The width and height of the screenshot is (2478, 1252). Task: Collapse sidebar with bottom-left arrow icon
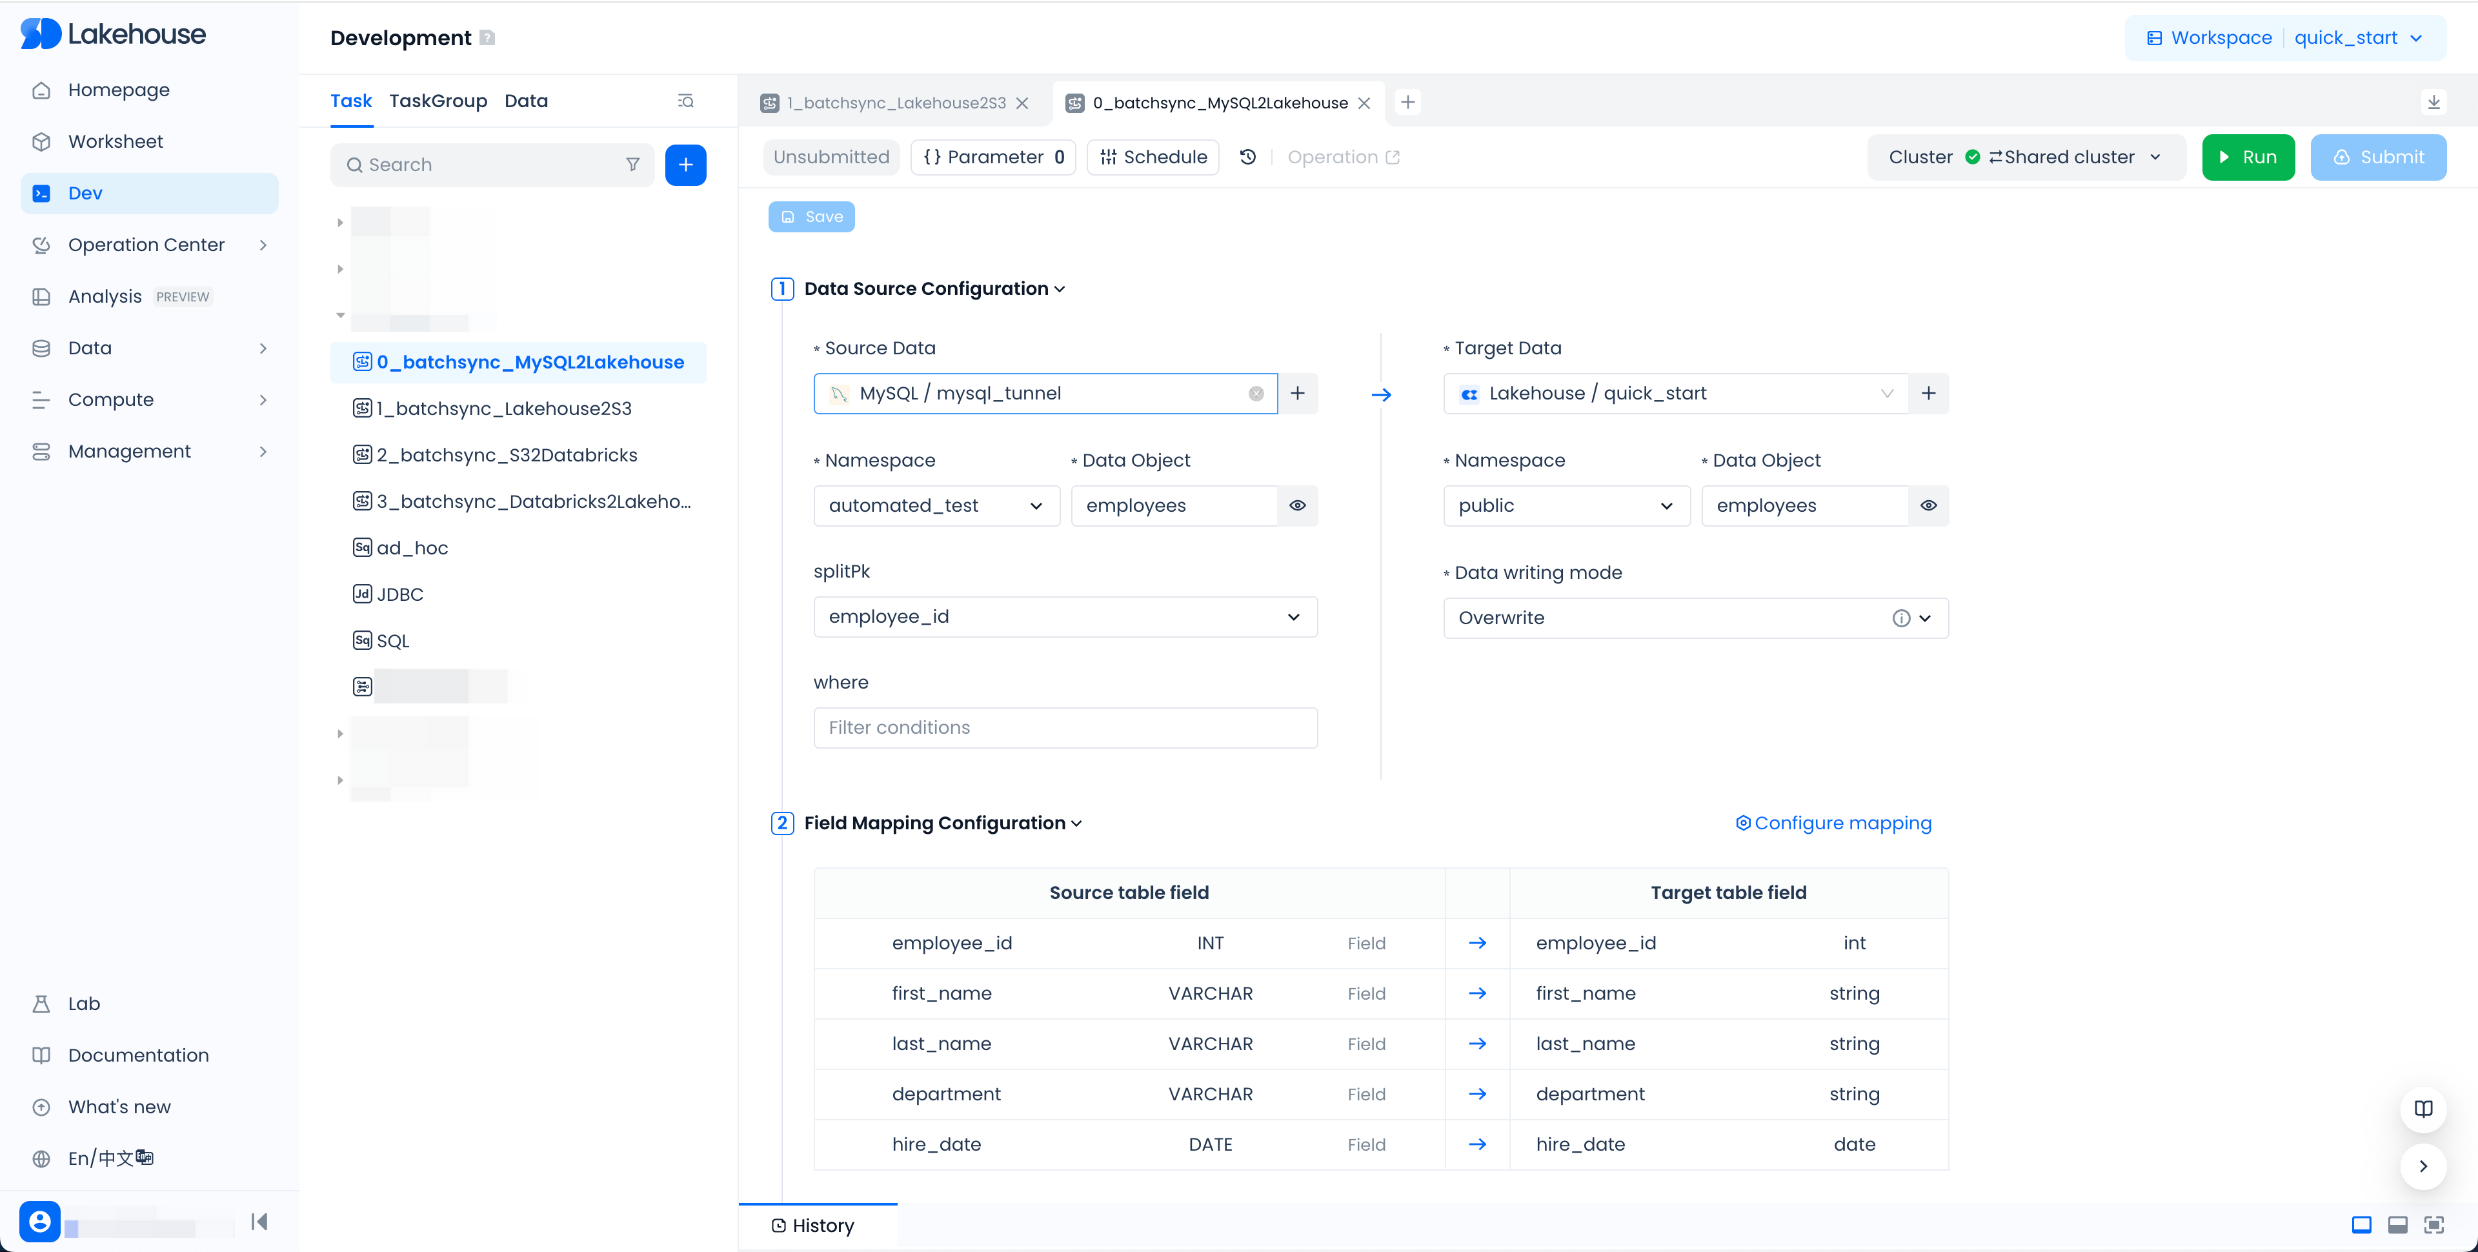259,1221
